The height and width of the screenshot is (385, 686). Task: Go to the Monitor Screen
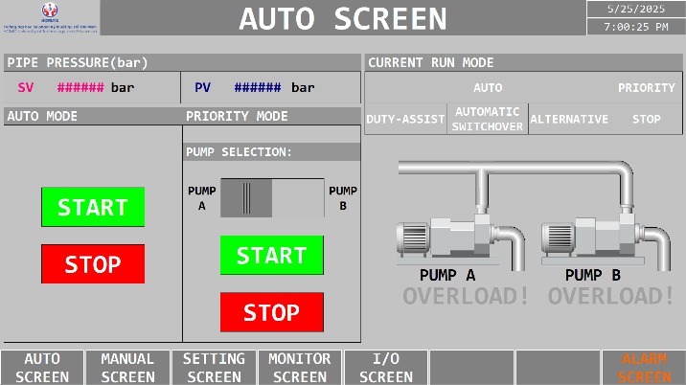pos(300,368)
